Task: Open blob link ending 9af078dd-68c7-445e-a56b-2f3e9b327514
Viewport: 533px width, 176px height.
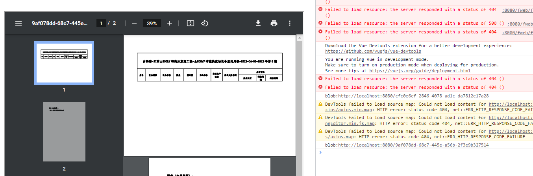Action: click(x=413, y=145)
